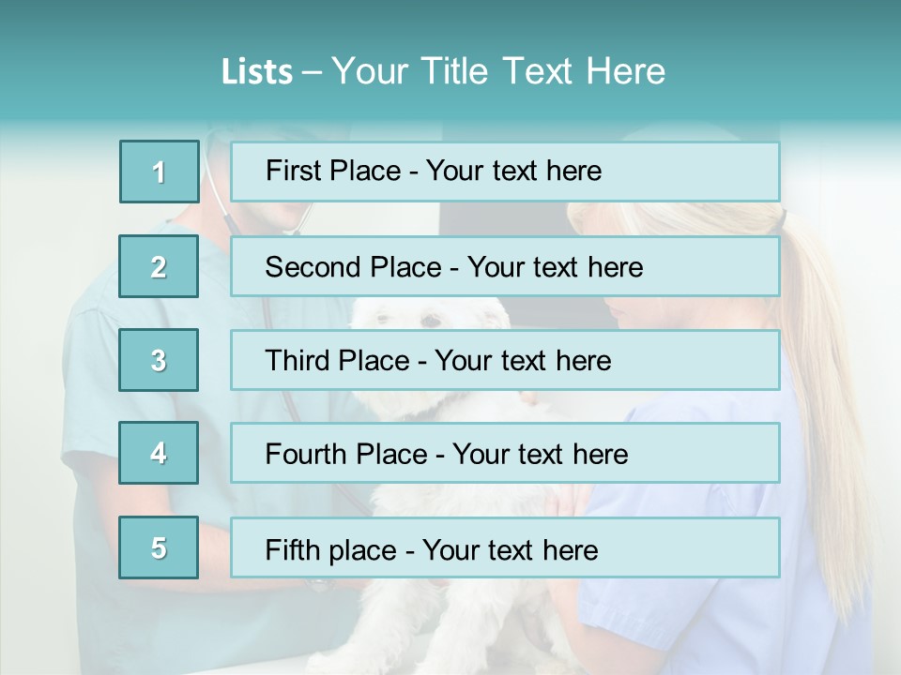The height and width of the screenshot is (675, 901).
Task: Click the words 'Third Place' in the third bar
Action: coord(337,360)
